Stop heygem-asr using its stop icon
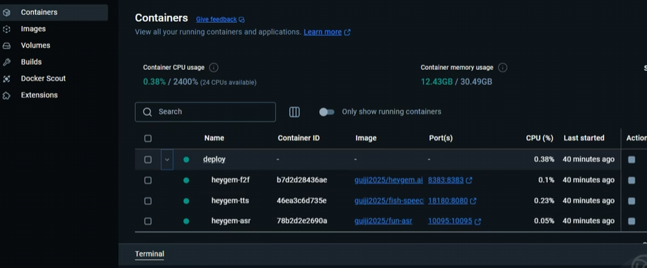This screenshot has width=647, height=268. click(631, 221)
